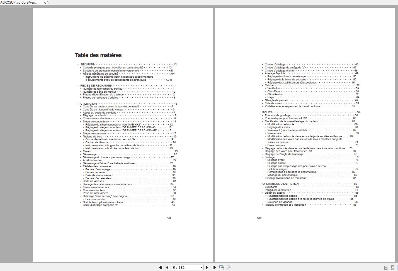Viewport: 398px width, 271px height.
Task: Click the previous view navigation icon
Action: coord(222,267)
